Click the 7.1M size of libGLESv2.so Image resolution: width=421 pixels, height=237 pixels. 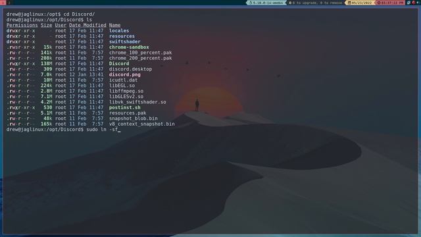pos(47,97)
